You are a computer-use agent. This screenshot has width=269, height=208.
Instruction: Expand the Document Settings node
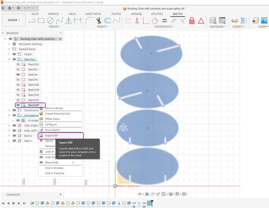coord(9,44)
